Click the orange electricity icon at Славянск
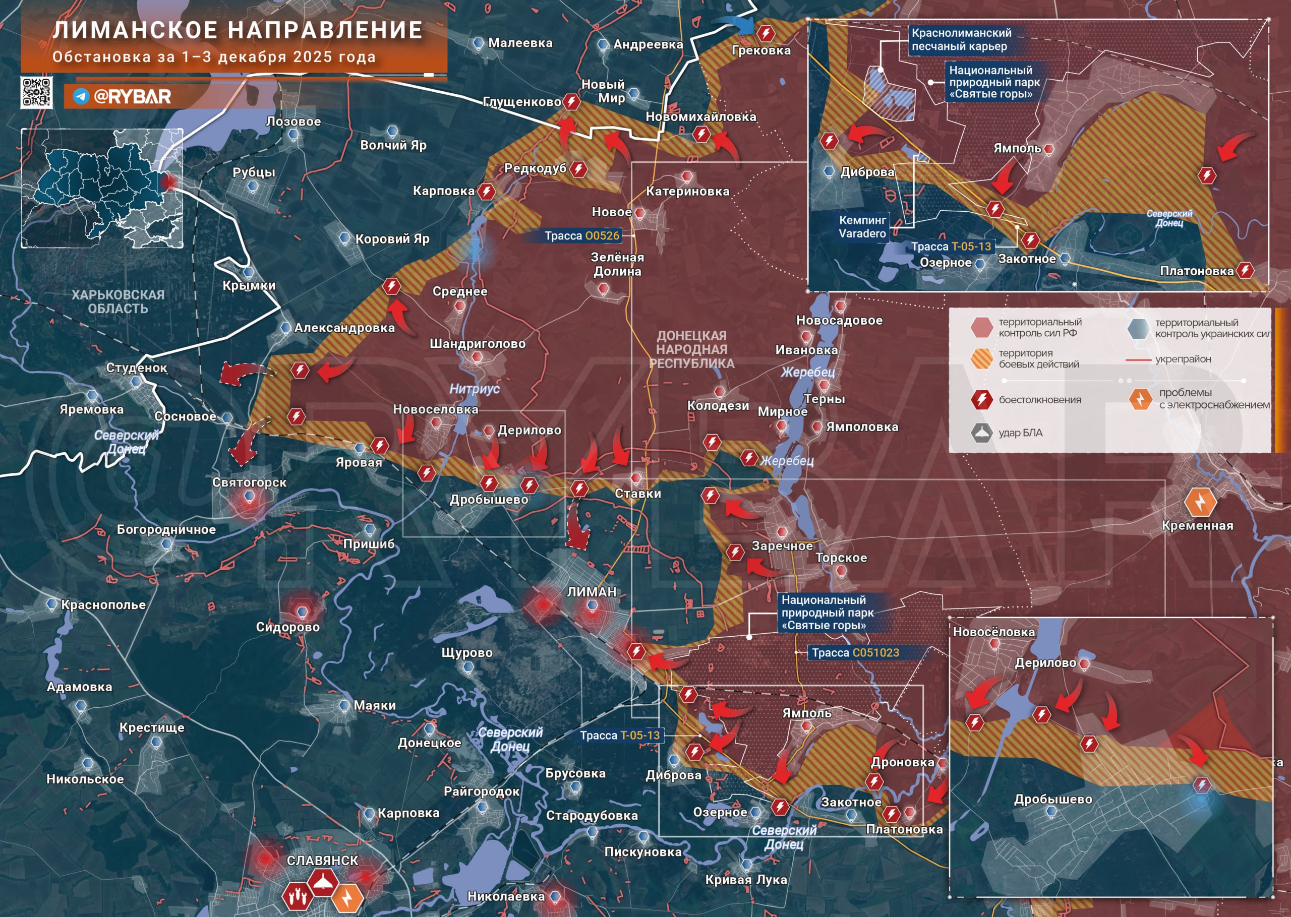This screenshot has width=1291, height=917. click(x=347, y=897)
